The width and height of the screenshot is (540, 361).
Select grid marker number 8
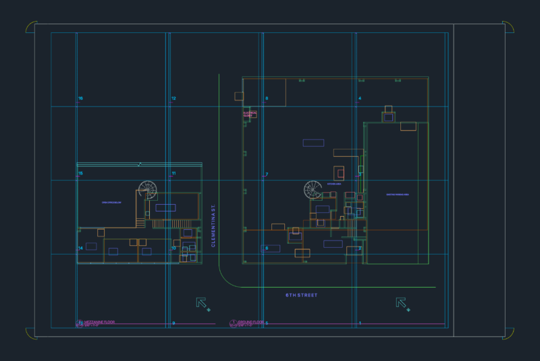tap(267, 98)
